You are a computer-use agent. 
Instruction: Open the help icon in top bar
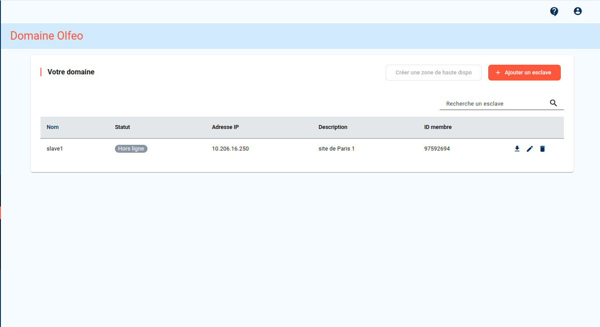[x=554, y=11]
